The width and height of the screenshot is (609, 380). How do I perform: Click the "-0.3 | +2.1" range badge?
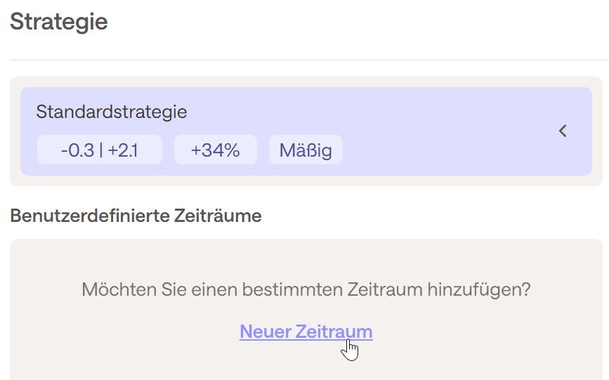pos(99,150)
